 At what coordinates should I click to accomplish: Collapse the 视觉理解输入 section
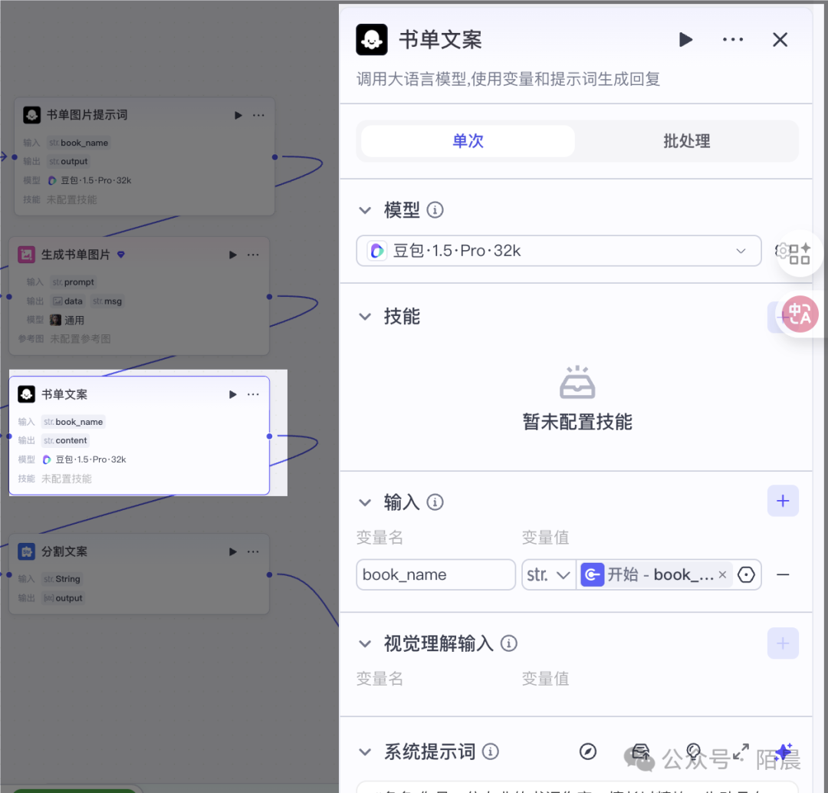click(x=365, y=643)
